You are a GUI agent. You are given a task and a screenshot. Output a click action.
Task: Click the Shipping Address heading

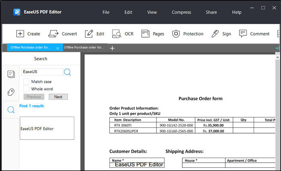[184, 151]
